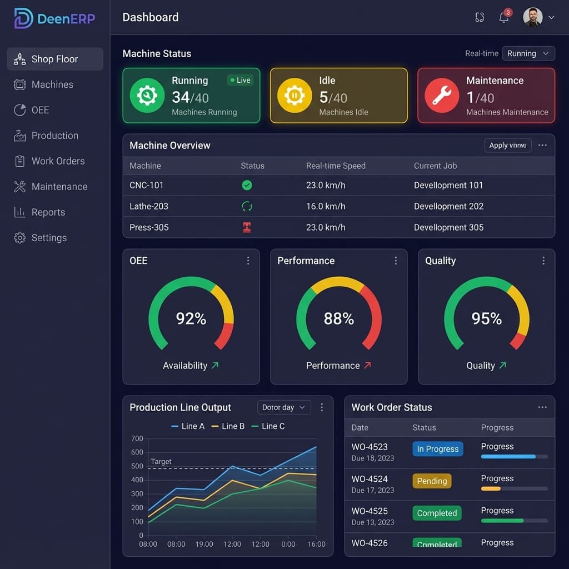The image size is (569, 569).
Task: Click the Reports bar chart icon
Action: tap(19, 212)
